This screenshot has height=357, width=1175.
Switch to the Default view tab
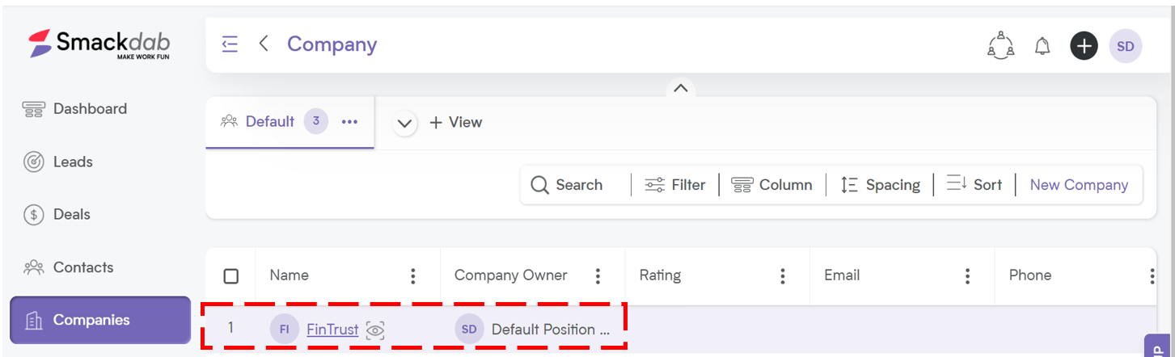tap(270, 122)
